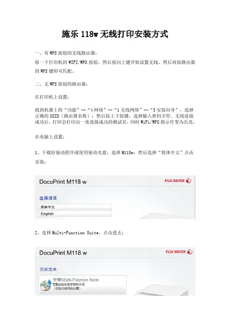This screenshot has height=325, width=230.
Task: Choose the English language option
Action: pyautogui.click(x=75, y=214)
